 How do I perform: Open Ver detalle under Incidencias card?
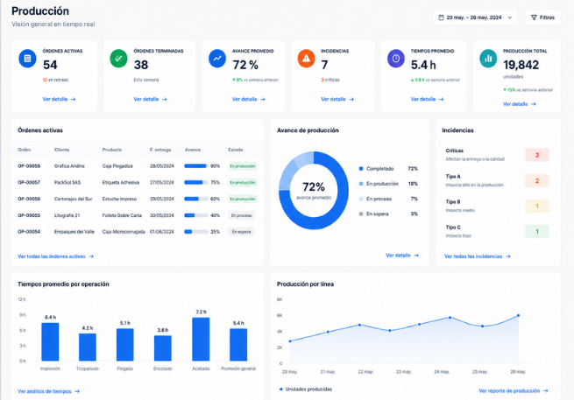(x=337, y=99)
